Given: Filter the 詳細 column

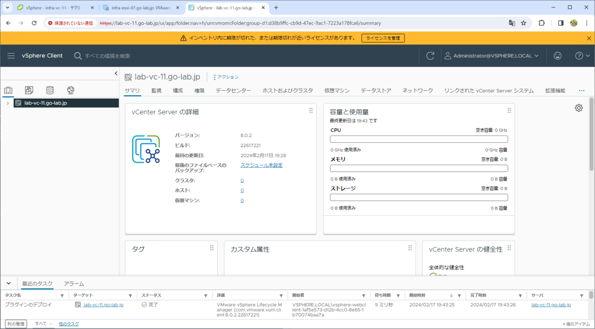Looking at the screenshot, I should coord(281,295).
